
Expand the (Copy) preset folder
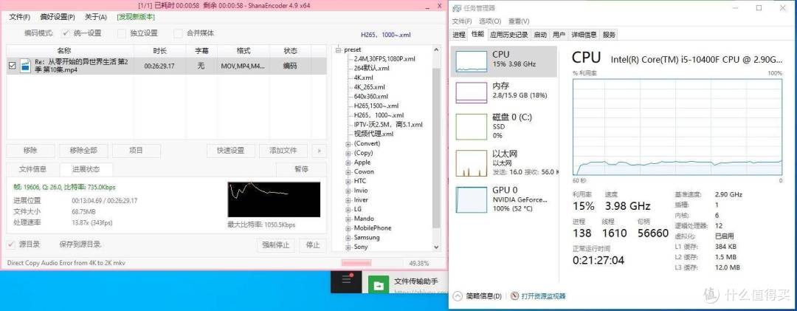pos(348,153)
